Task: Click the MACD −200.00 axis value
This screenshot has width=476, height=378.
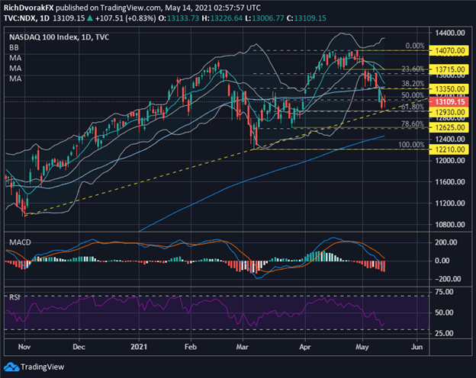Action: [446, 279]
